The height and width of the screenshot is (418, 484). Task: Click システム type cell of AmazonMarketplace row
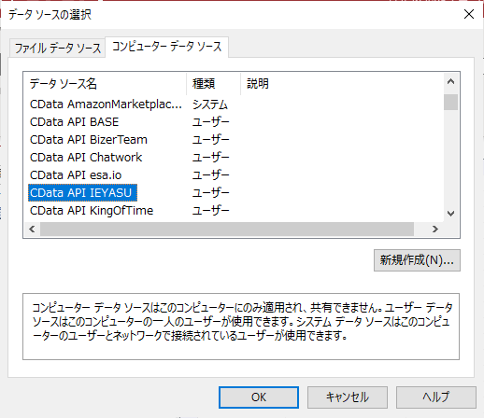click(x=210, y=104)
